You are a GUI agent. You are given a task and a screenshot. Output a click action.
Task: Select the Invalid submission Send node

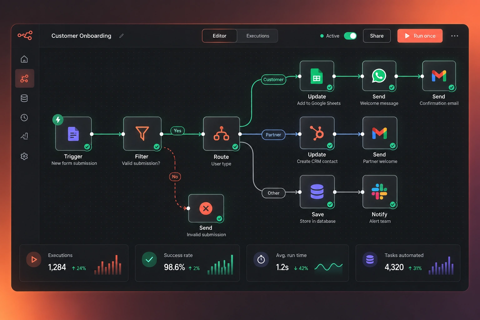pos(206,208)
